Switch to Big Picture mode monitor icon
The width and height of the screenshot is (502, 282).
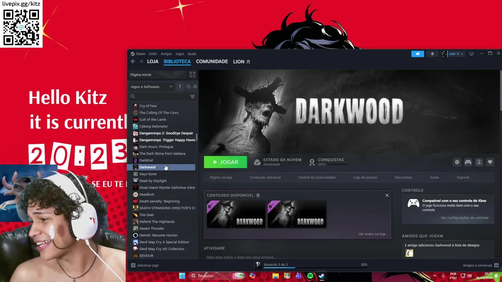pos(471,54)
